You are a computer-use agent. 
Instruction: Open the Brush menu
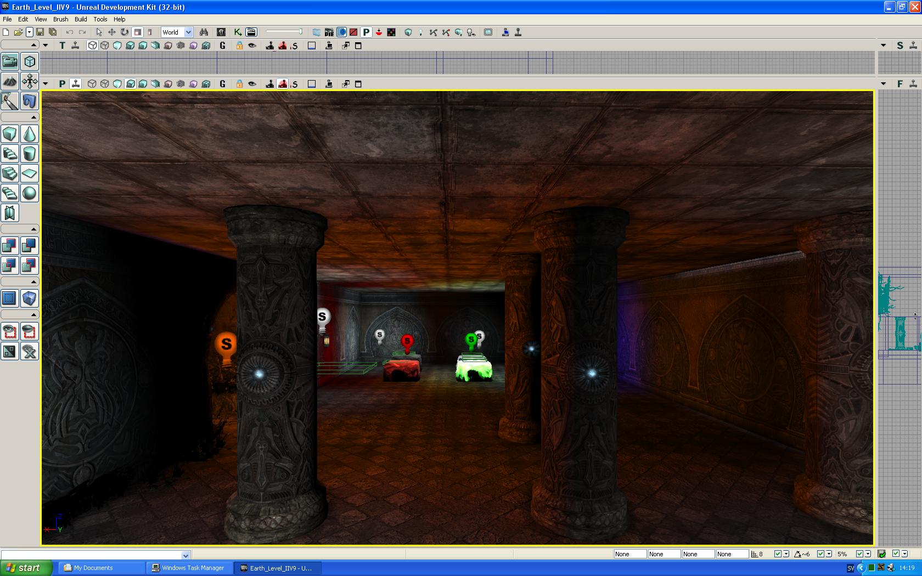pyautogui.click(x=60, y=19)
